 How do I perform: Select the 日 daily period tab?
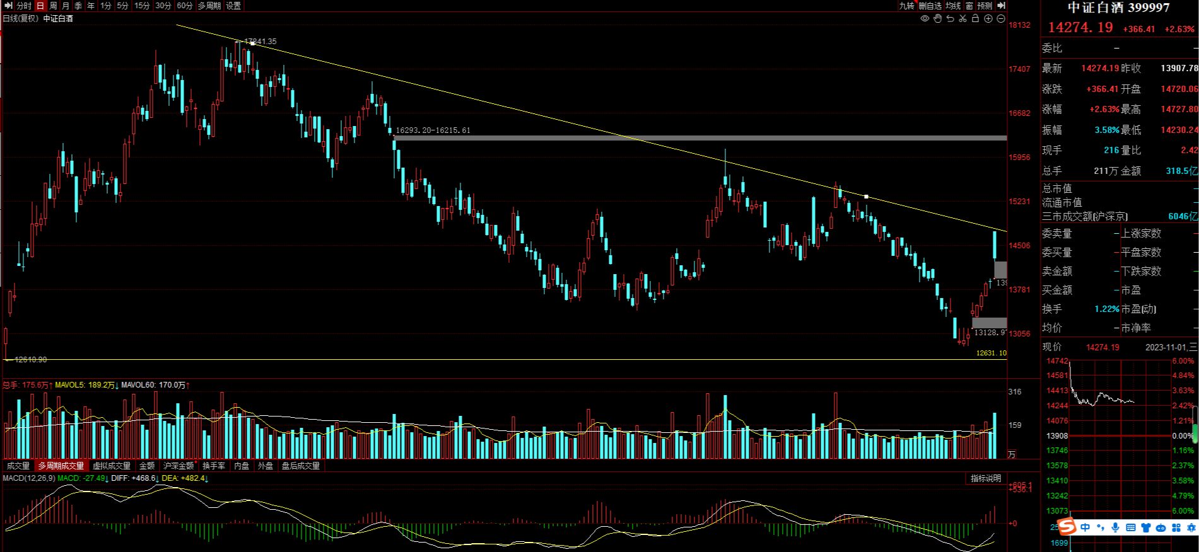coord(40,6)
